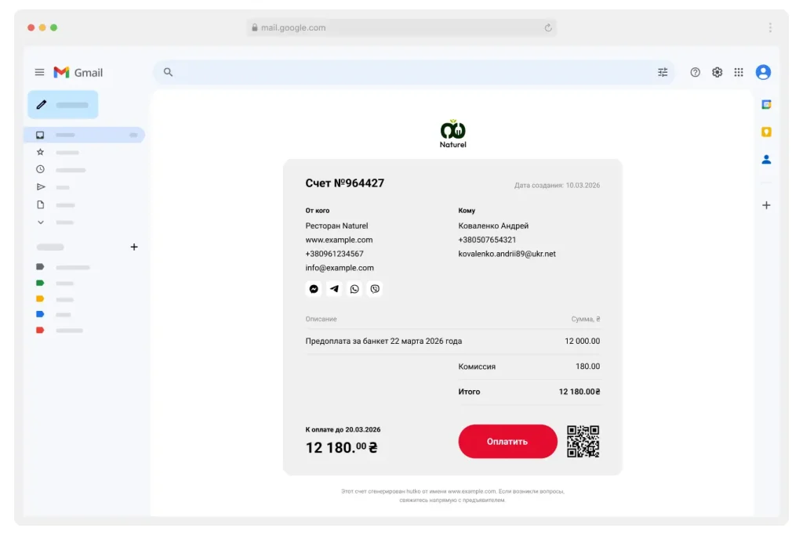Open Starred messages in sidebar

[41, 152]
